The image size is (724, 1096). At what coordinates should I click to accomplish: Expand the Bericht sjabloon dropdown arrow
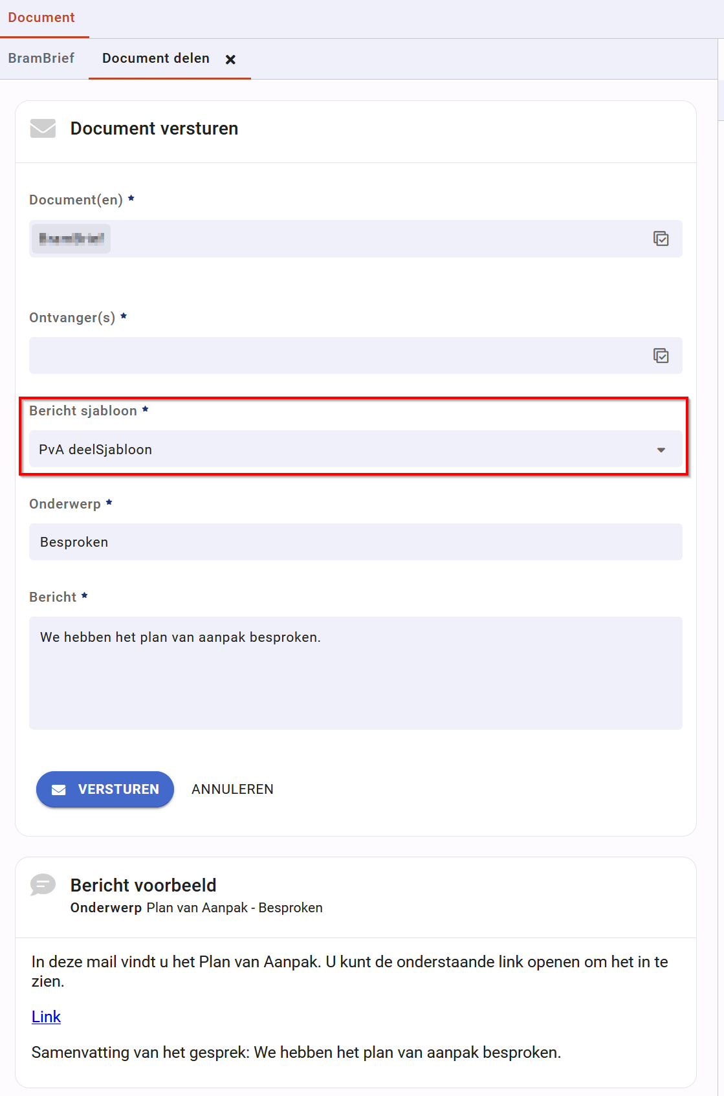pos(661,450)
